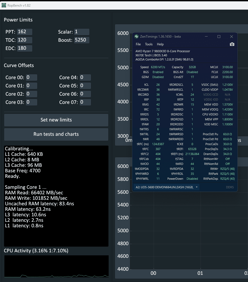Click the TDC input field
Image resolution: width=248 pixels, height=282 pixels.
[25, 40]
